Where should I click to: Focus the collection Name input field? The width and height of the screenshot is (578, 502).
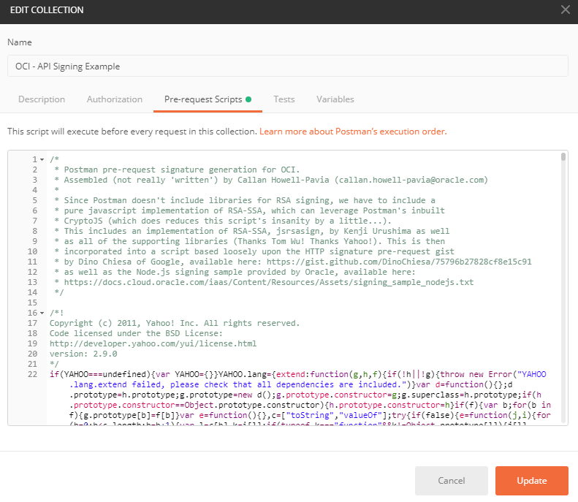[x=288, y=66]
